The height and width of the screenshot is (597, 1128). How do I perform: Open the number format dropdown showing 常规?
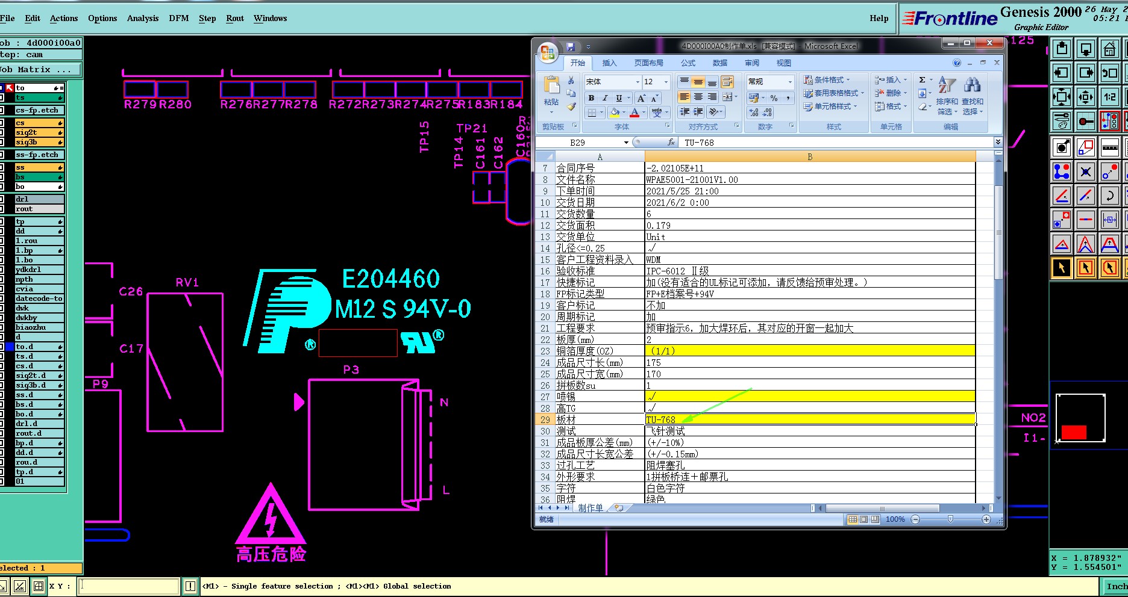pyautogui.click(x=790, y=82)
